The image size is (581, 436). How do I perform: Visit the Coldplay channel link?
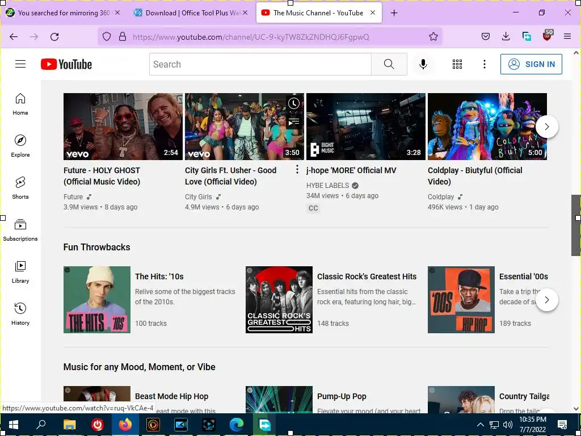(x=440, y=197)
